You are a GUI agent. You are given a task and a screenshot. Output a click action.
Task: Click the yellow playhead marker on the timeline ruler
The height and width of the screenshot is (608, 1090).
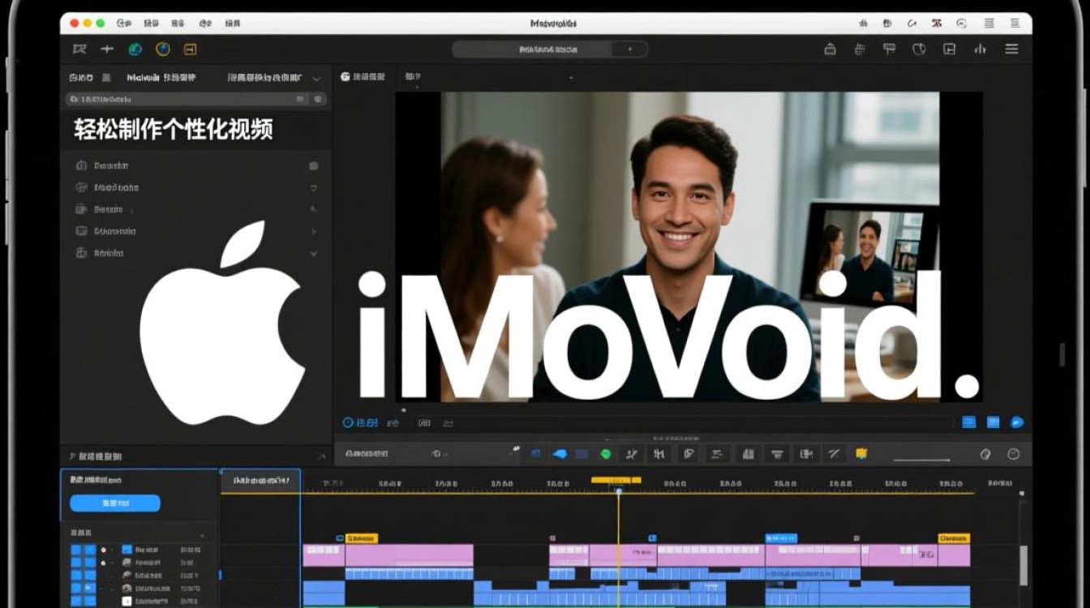tap(616, 482)
